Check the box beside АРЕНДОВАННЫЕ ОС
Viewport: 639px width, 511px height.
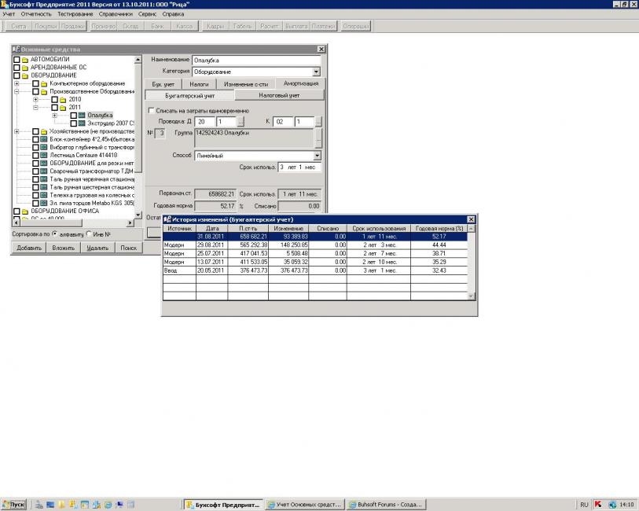point(17,68)
